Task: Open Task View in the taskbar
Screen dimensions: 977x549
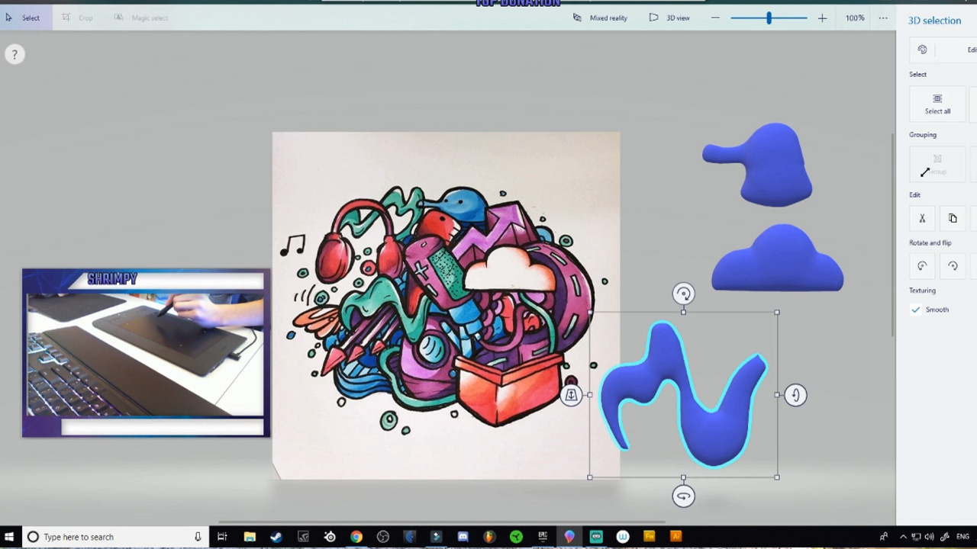Action: click(x=222, y=537)
